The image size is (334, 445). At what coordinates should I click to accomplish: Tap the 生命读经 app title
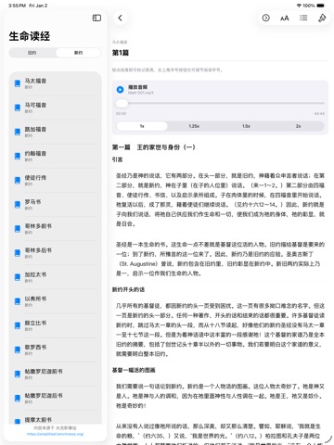tap(30, 36)
